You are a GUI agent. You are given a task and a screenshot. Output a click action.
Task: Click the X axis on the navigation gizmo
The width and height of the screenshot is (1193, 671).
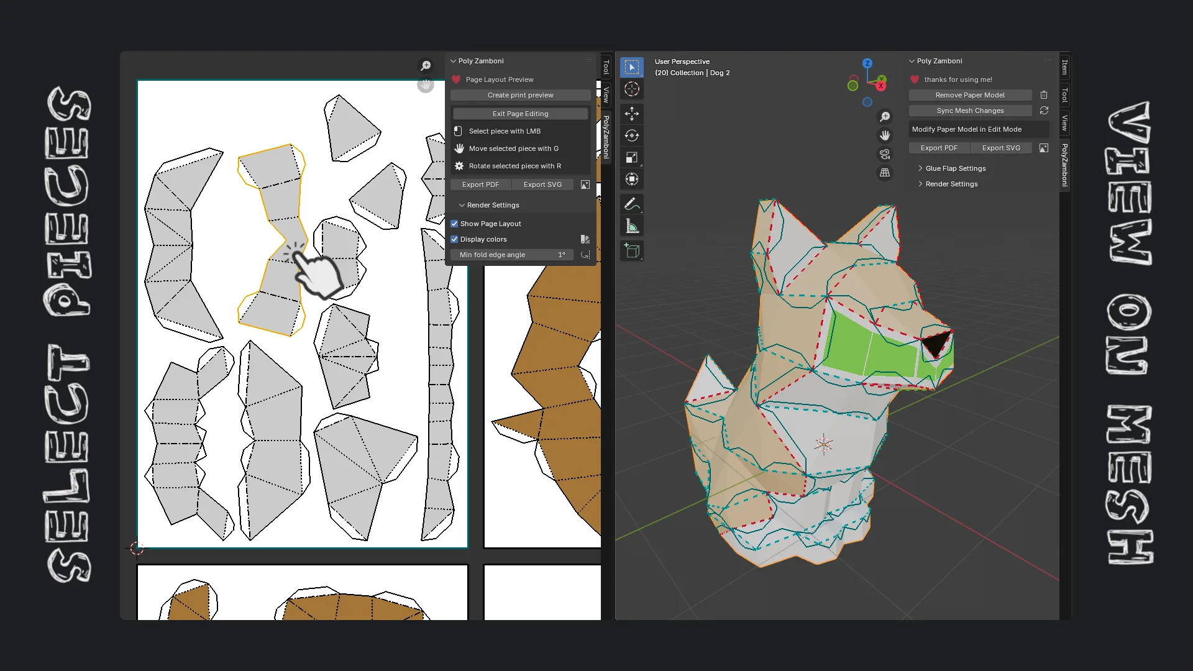click(x=881, y=86)
